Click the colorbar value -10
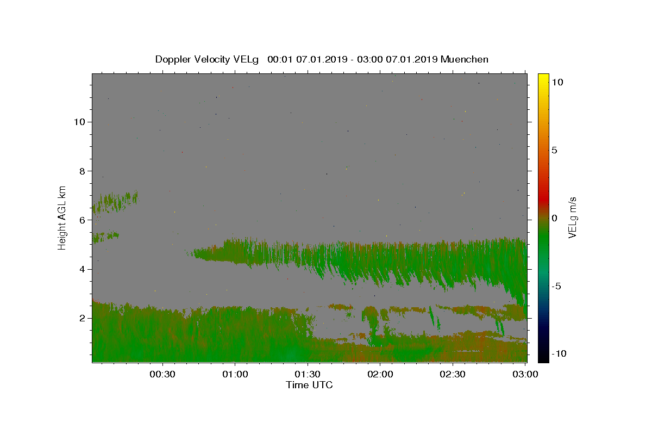 pyautogui.click(x=559, y=354)
